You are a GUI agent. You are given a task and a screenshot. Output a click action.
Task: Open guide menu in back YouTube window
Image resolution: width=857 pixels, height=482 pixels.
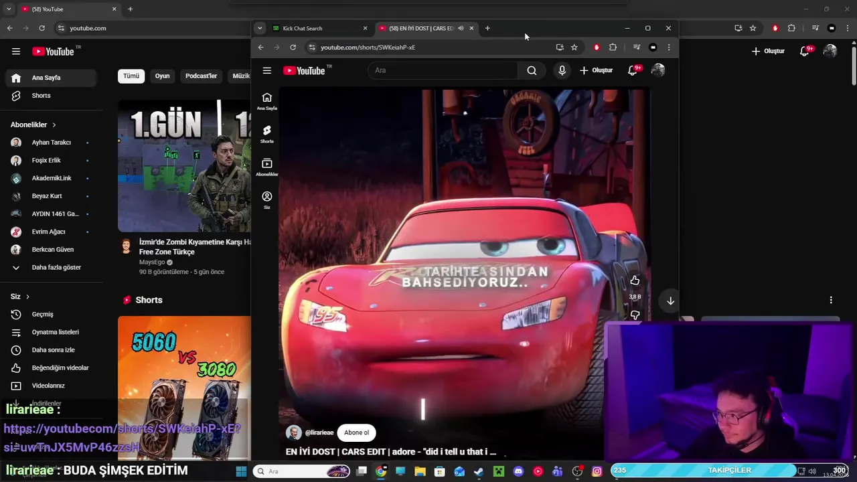click(x=16, y=52)
